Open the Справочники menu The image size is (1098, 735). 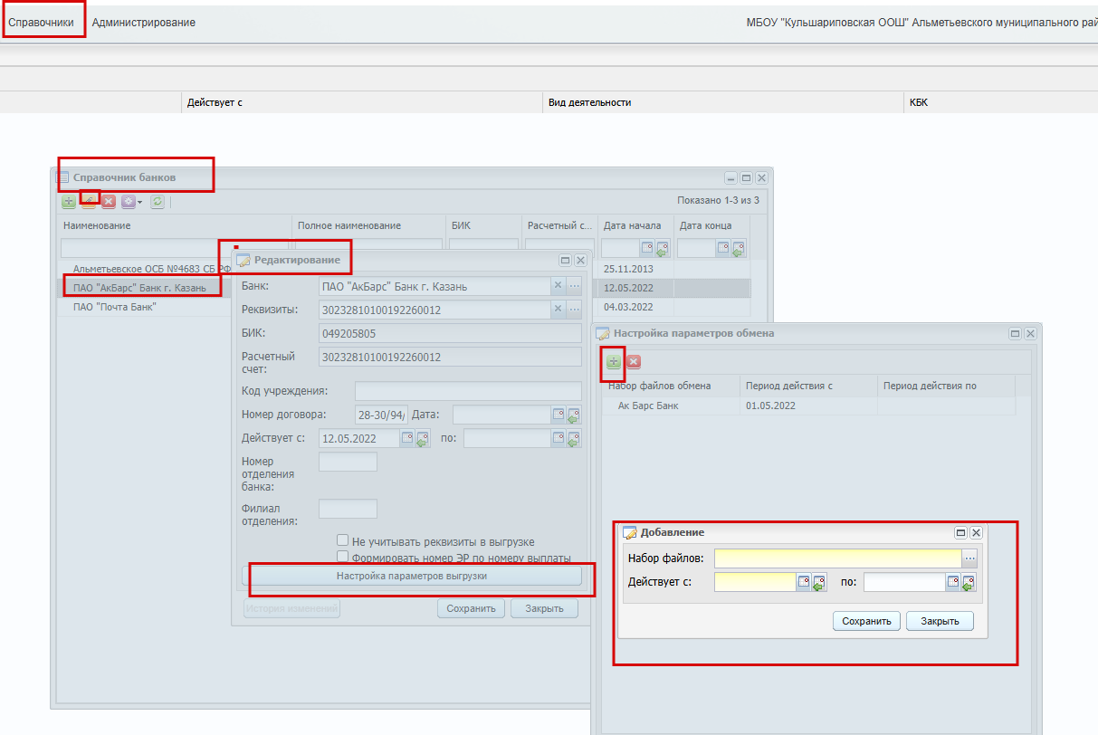[41, 22]
